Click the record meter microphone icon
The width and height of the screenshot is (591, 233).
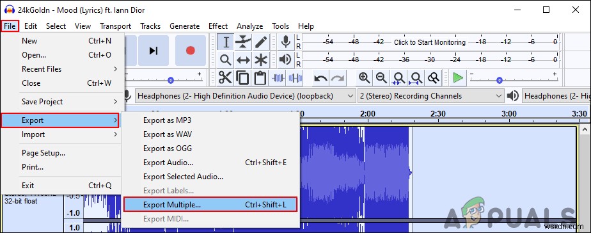[286, 42]
